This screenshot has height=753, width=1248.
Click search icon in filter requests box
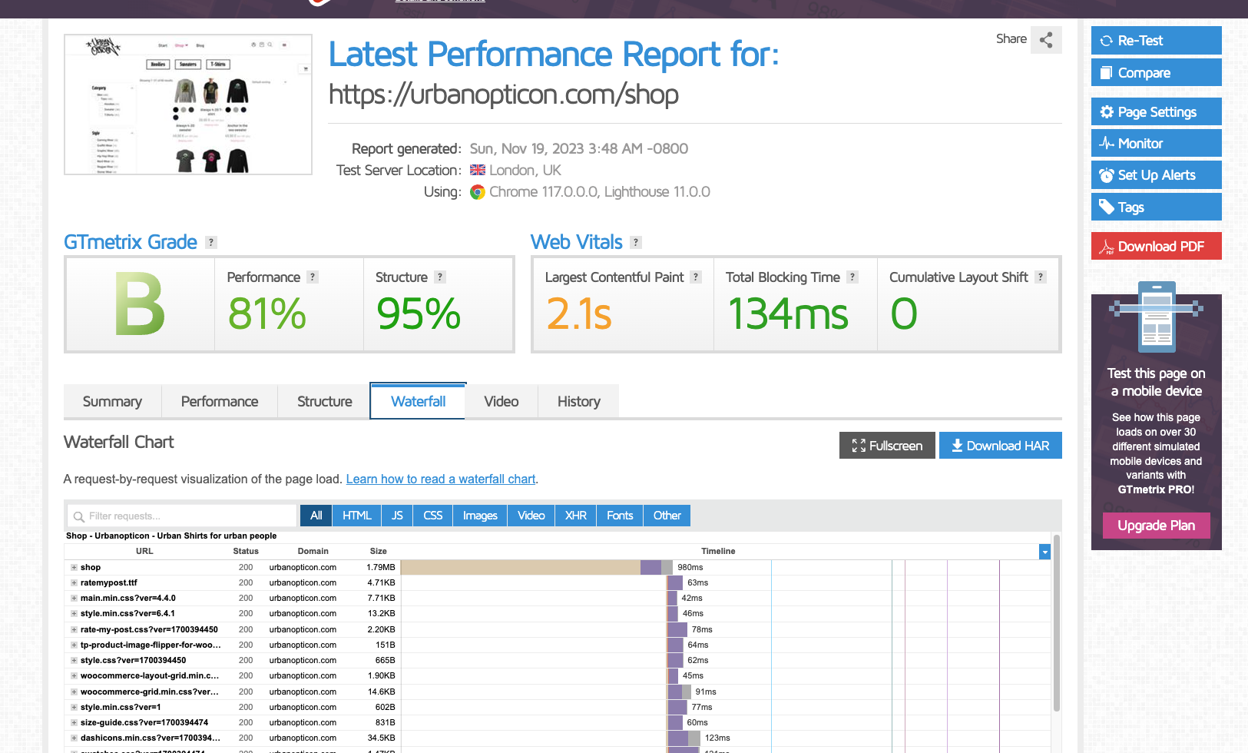[78, 516]
